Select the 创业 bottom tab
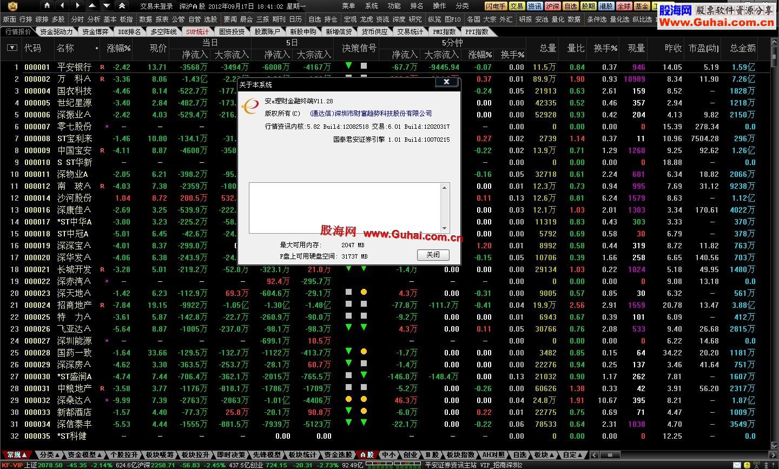 click(410, 454)
